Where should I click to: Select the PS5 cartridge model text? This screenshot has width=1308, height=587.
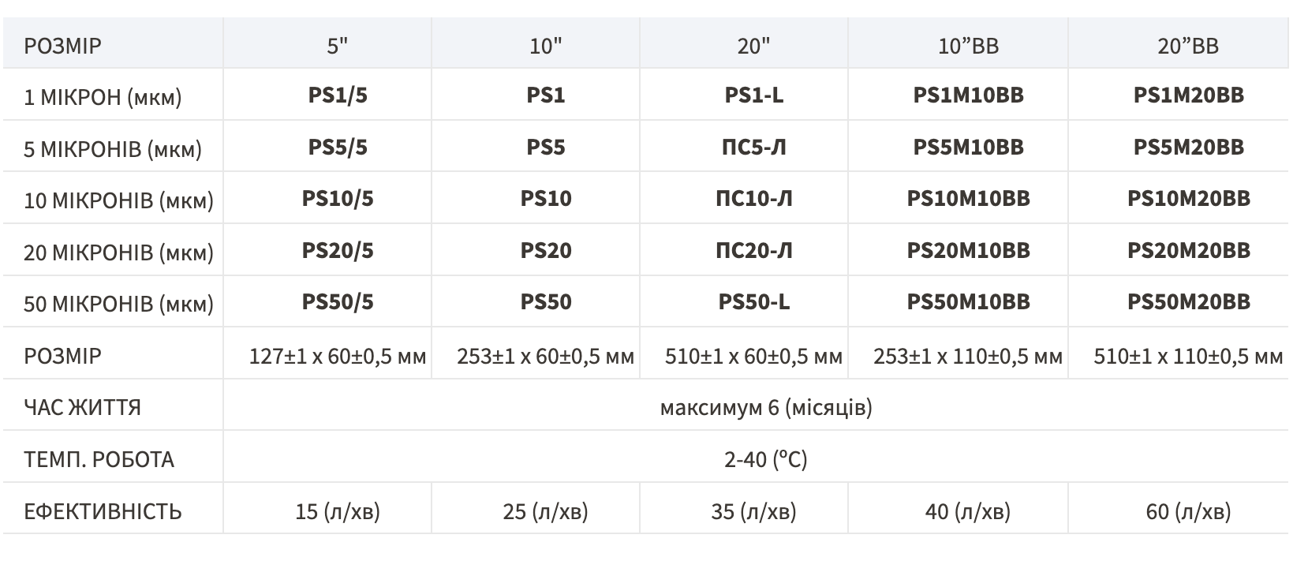pyautogui.click(x=545, y=148)
